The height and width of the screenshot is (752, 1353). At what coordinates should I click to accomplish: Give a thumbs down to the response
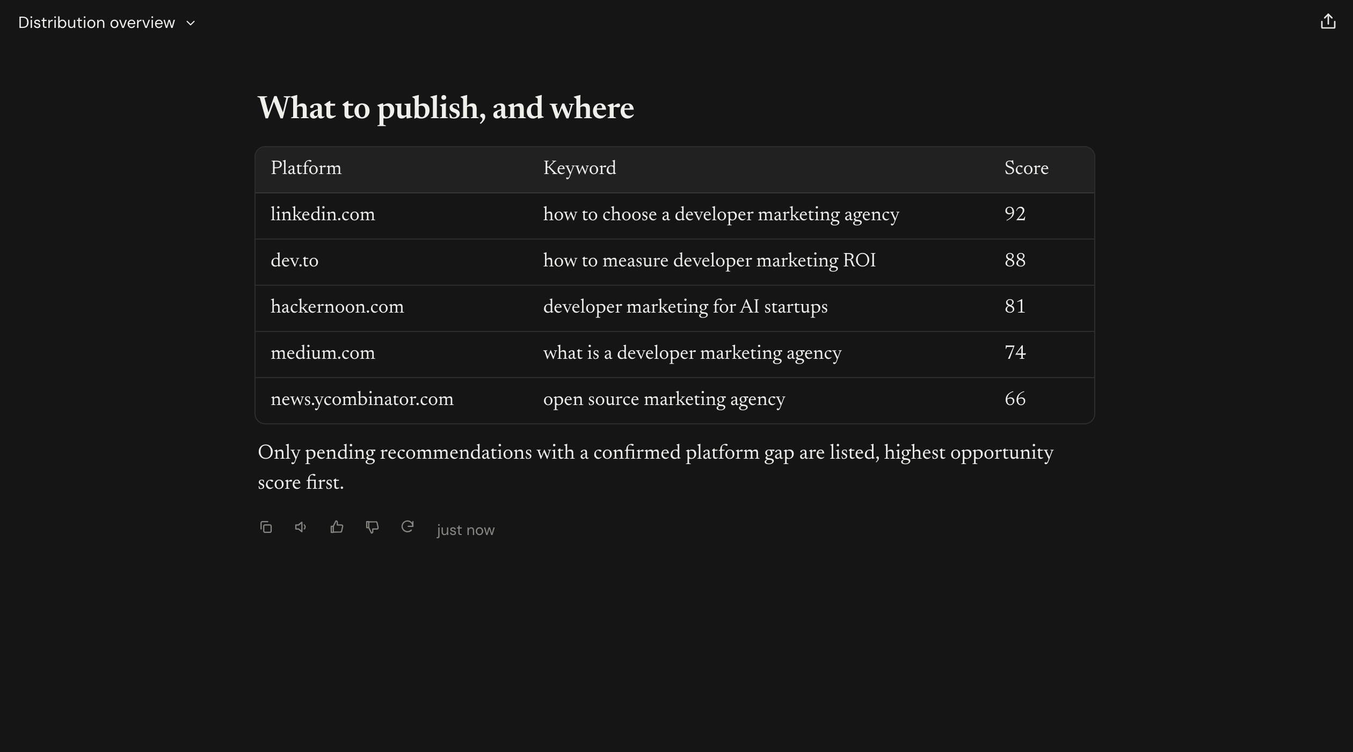(372, 527)
